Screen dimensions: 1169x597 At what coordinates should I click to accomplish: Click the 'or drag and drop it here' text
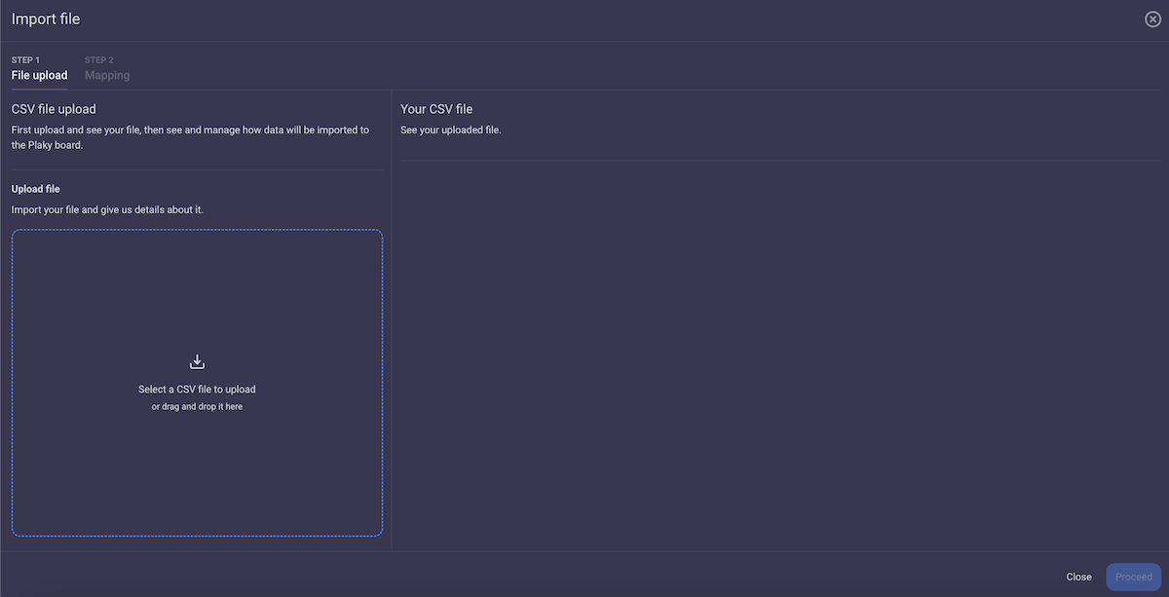coord(197,406)
